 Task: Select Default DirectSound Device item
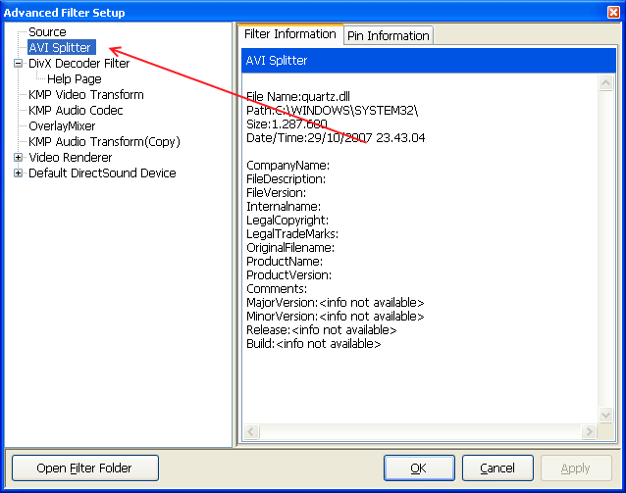point(102,173)
